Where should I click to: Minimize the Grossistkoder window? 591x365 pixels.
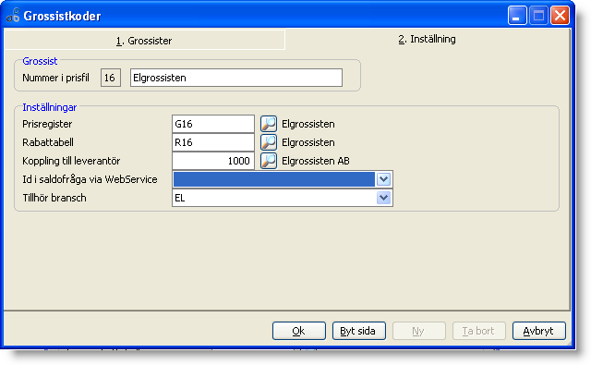click(517, 16)
